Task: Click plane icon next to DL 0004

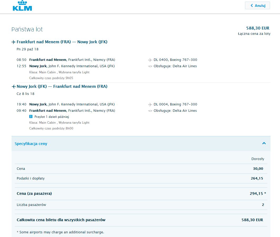Action: [x=150, y=104]
